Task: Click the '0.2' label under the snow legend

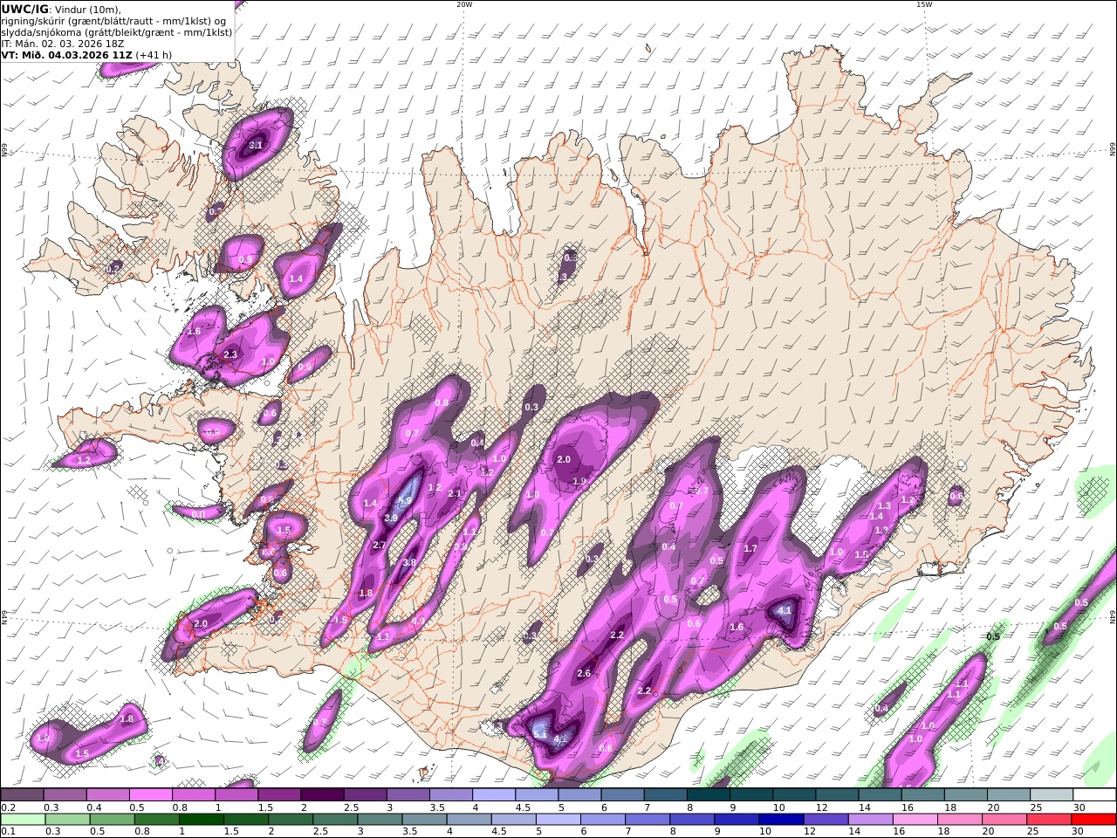Action: [7, 807]
